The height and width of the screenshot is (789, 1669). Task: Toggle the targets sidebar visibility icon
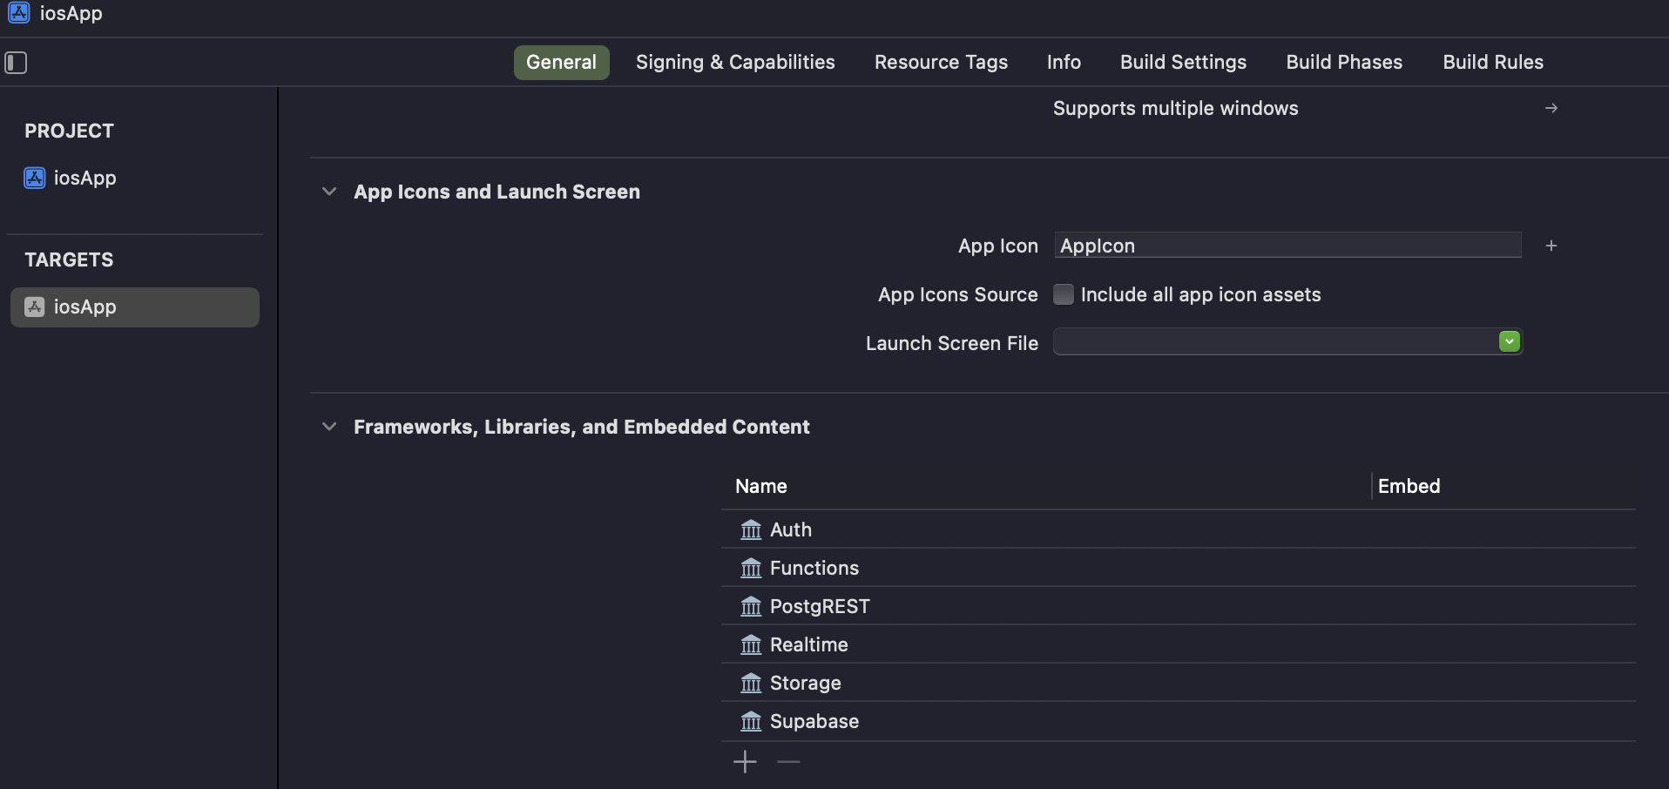click(16, 63)
